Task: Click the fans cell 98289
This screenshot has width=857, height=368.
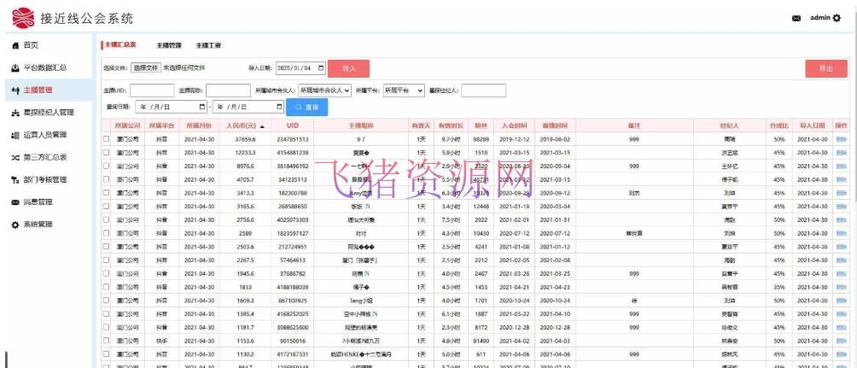Action: coord(481,139)
